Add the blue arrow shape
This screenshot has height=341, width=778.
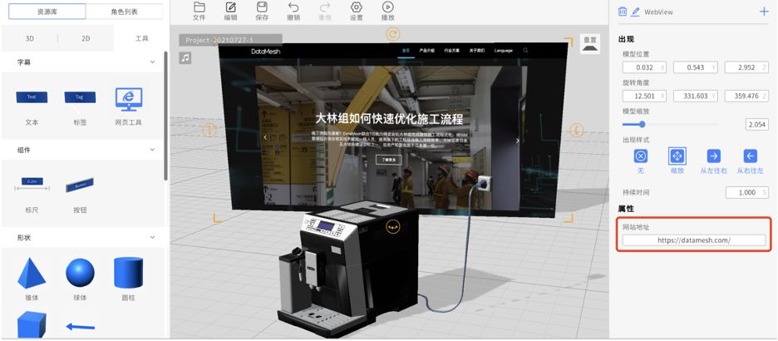[x=80, y=327]
